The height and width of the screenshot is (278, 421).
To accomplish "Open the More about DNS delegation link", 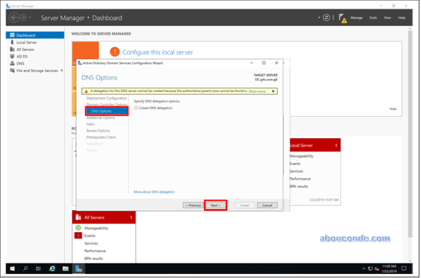I will pos(154,192).
